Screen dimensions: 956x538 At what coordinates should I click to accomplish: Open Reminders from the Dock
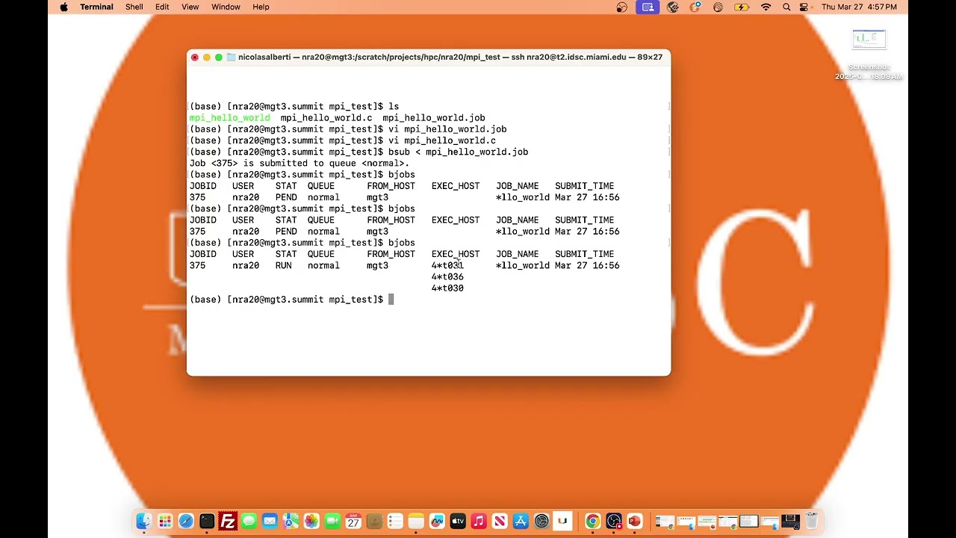point(395,521)
